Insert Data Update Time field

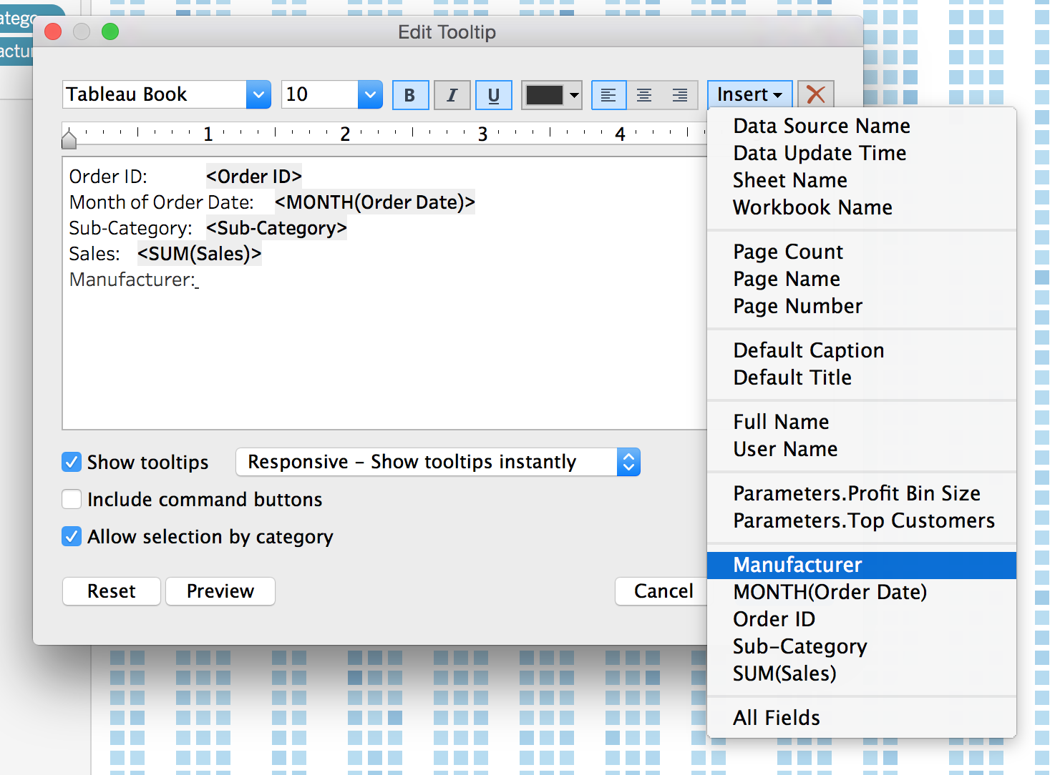point(862,153)
